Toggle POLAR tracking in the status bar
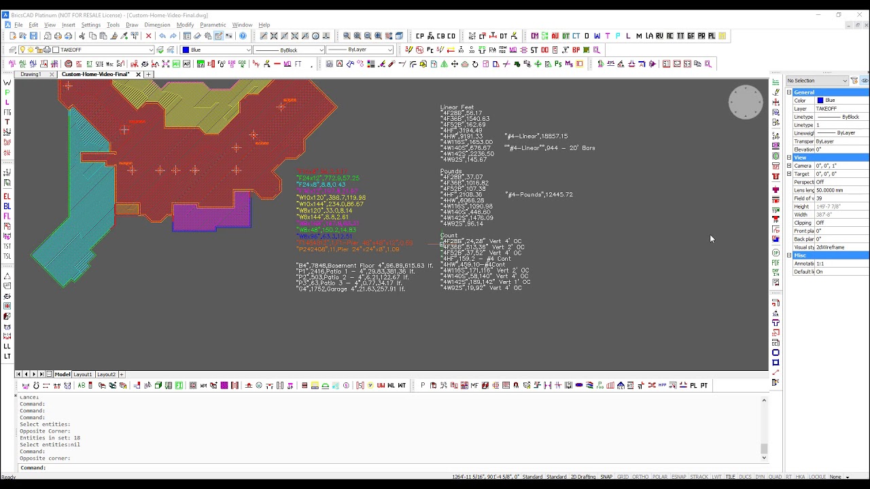870x489 pixels. tap(660, 477)
